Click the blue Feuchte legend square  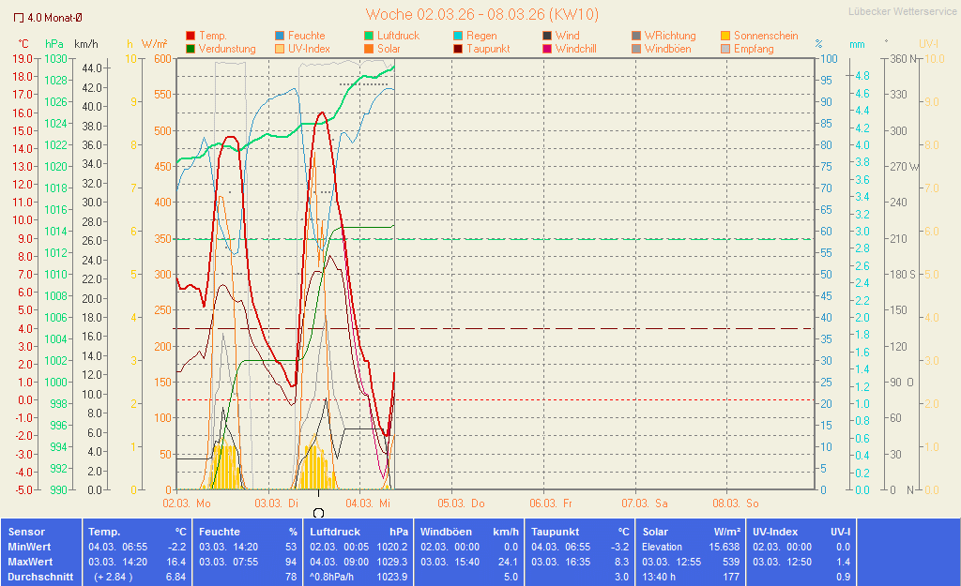point(280,36)
